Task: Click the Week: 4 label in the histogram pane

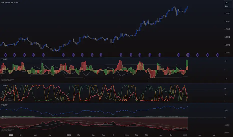Action: (x=3, y=71)
